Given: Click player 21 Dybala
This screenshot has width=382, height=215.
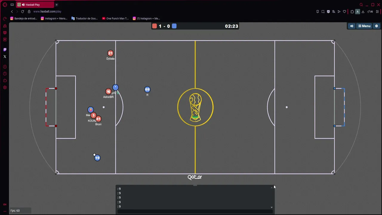Looking at the screenshot, I should click(x=110, y=53).
